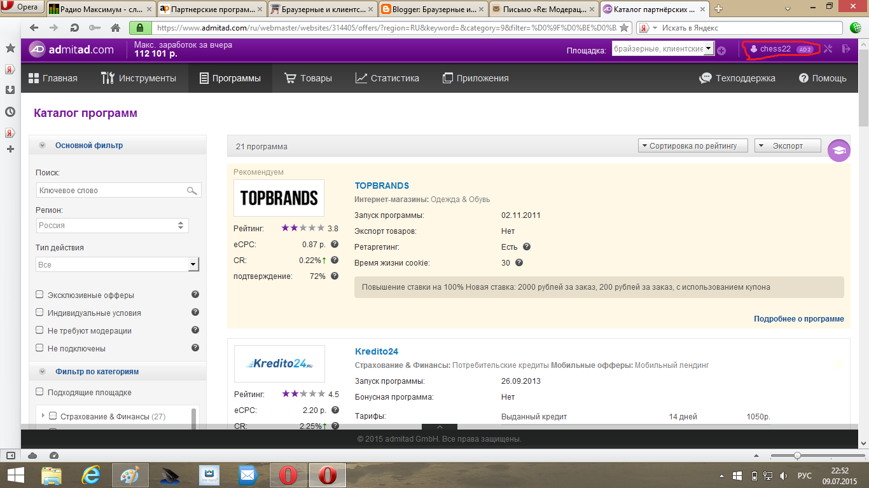The width and height of the screenshot is (869, 488).
Task: Tick the Не требуют модерации checkbox
Action: pos(39,330)
